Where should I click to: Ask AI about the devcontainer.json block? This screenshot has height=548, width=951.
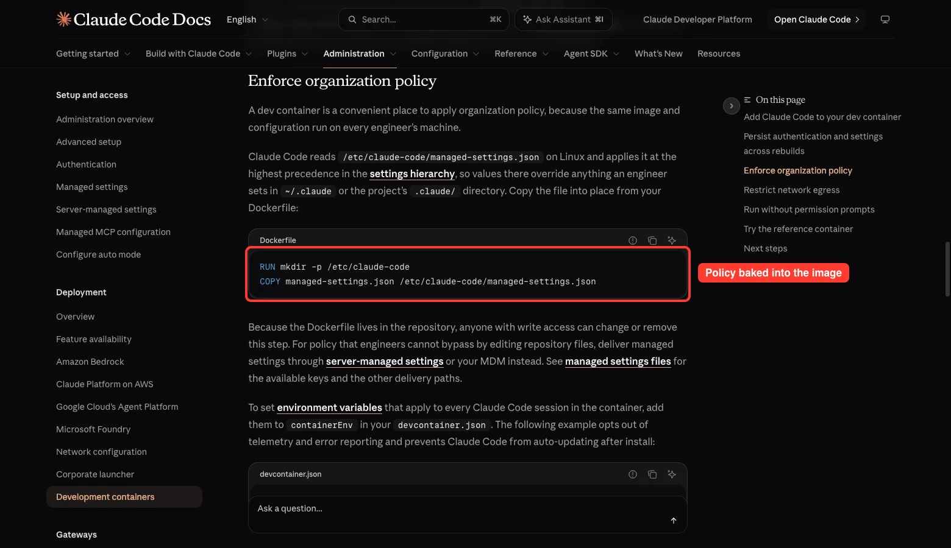click(x=672, y=474)
